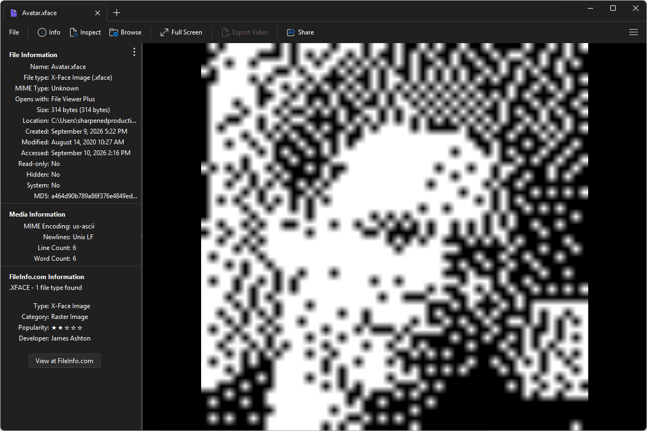The image size is (647, 431).
Task: Click the Media Information section header
Action: point(37,214)
